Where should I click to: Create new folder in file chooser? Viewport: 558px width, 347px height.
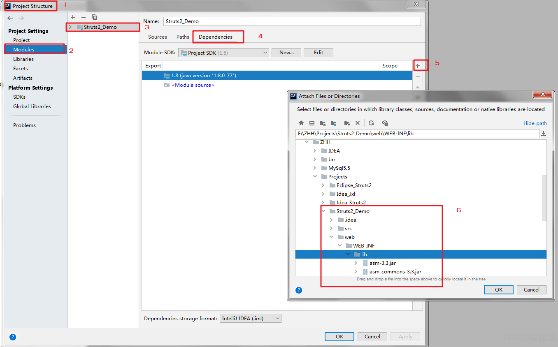coord(347,123)
